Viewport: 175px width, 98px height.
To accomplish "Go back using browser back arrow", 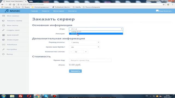I will pos(2,5).
